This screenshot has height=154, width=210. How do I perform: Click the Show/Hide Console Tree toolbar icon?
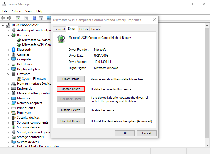[x=18, y=18]
